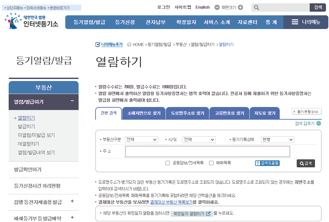Click the 부동산 sidebar header
Screen dimensions: 329x222
[x=44, y=87]
